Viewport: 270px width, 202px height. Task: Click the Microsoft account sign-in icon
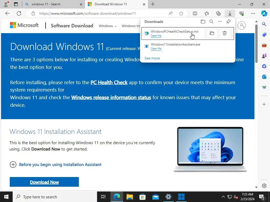pos(242,26)
